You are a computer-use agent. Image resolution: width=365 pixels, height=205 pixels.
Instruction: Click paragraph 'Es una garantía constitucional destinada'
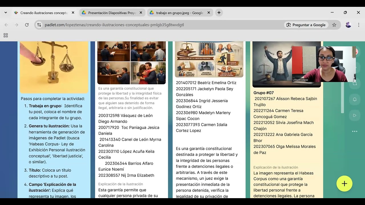point(207,172)
